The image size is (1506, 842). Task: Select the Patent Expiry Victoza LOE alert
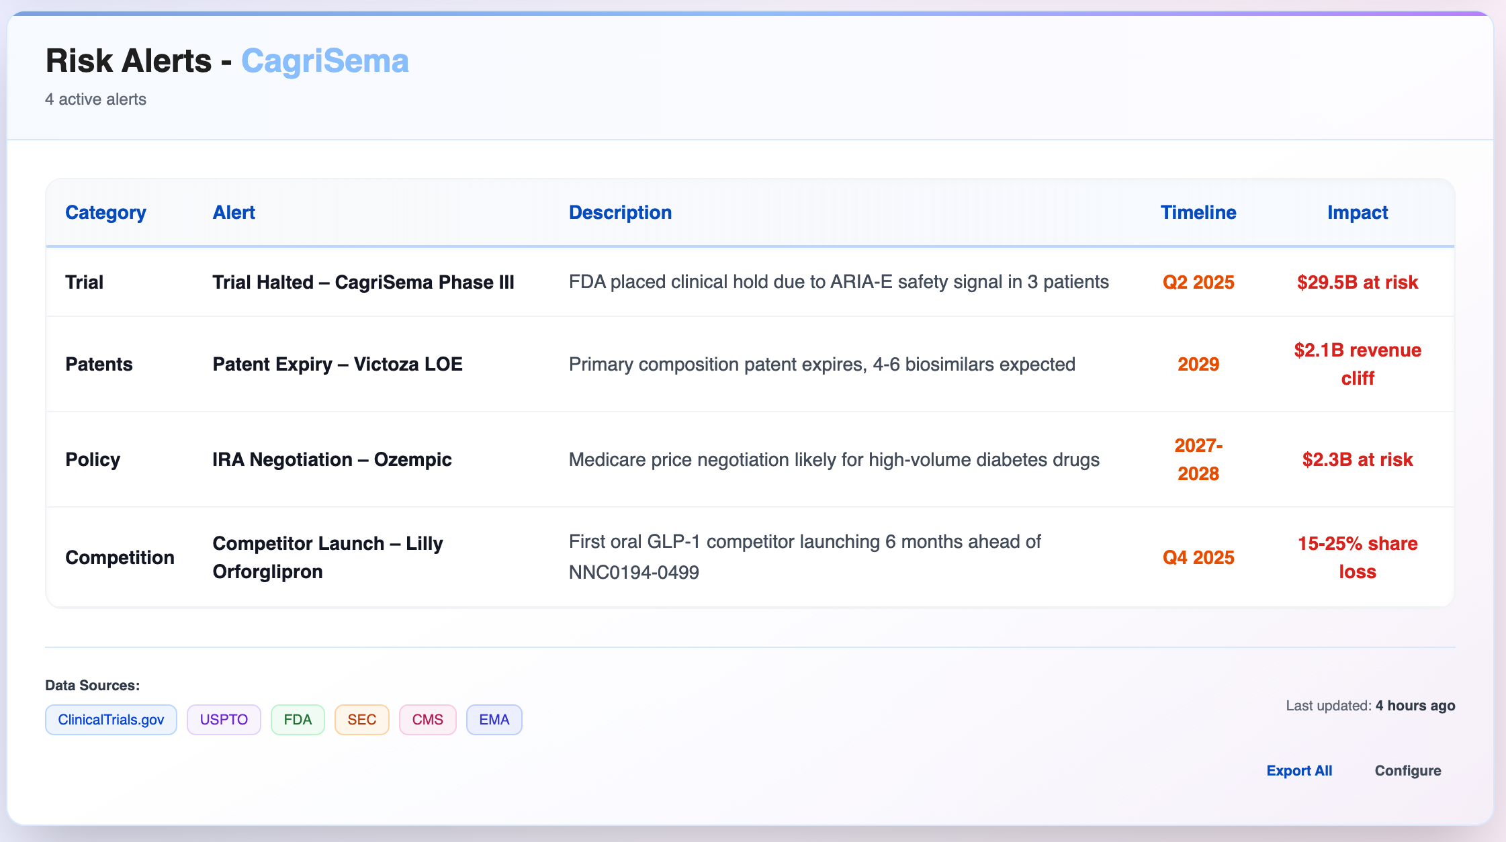337,364
